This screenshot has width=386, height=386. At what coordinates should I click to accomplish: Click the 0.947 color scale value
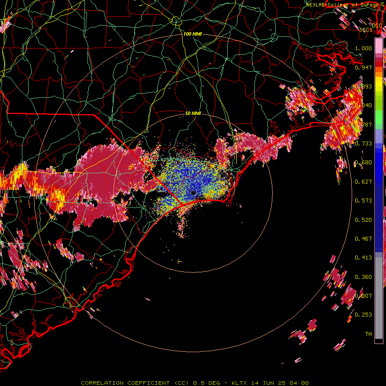pos(363,67)
